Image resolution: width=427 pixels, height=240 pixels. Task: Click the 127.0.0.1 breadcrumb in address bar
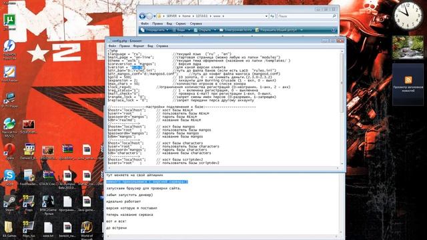click(201, 16)
